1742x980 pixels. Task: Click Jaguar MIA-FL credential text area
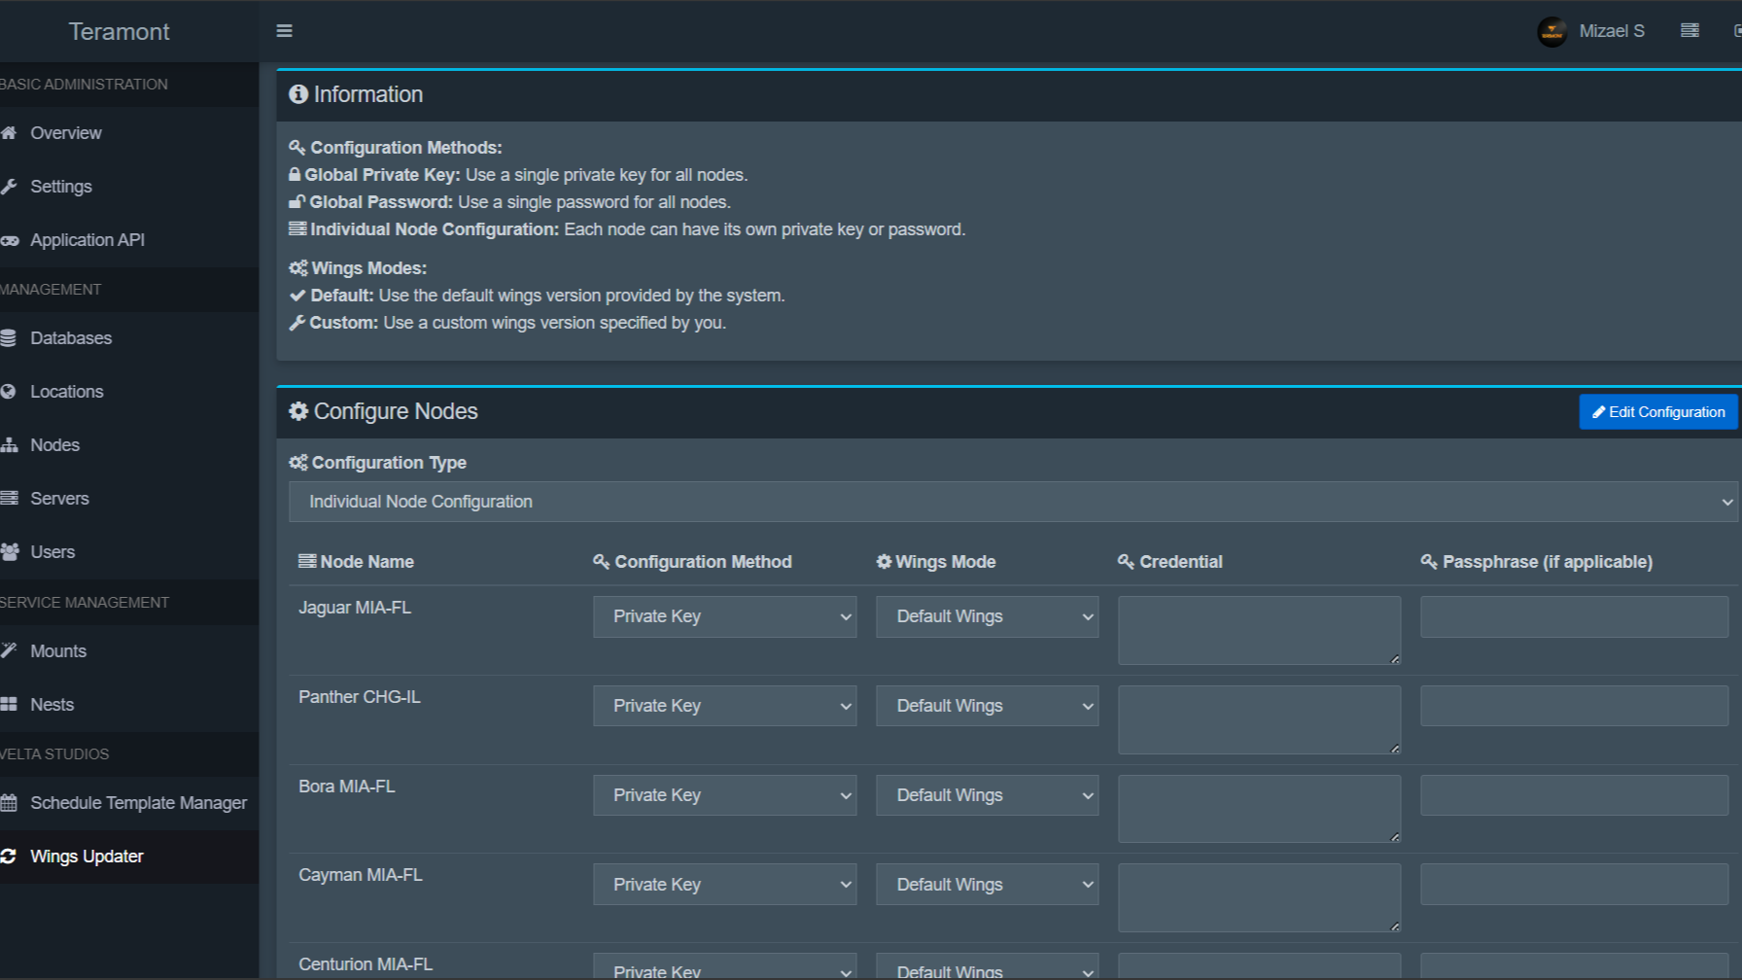coord(1258,630)
